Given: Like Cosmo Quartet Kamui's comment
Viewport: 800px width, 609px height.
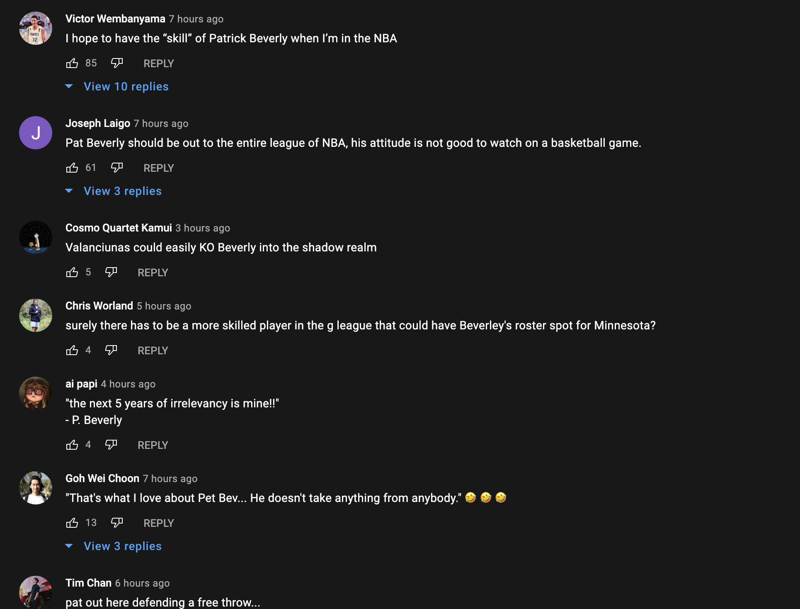Looking at the screenshot, I should (x=72, y=272).
